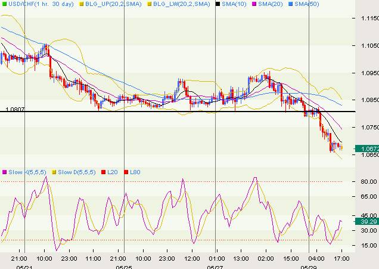Screen dimensions: 379x269
Task: Click the 1.1050 price axis label
Action: (x=370, y=46)
